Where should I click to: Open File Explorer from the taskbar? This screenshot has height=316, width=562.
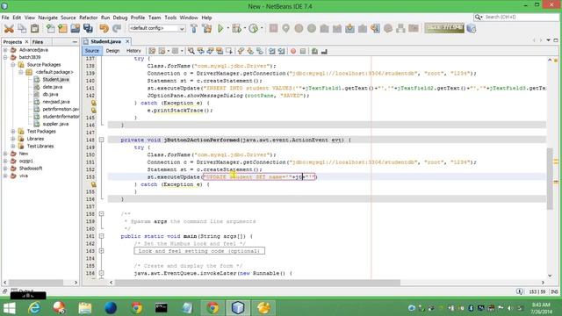coord(85,307)
